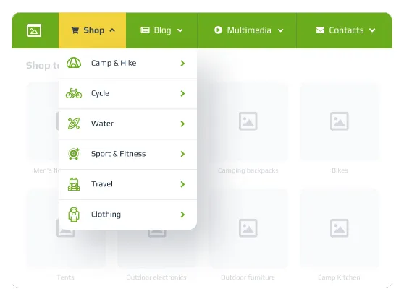Open the Camp & Hike submenu arrow
Image resolution: width=404 pixels, height=307 pixels.
click(x=182, y=64)
